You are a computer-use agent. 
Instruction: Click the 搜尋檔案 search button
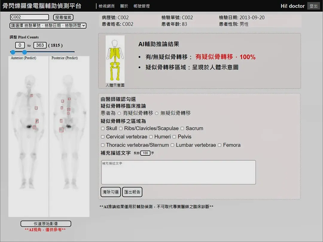tap(63, 18)
